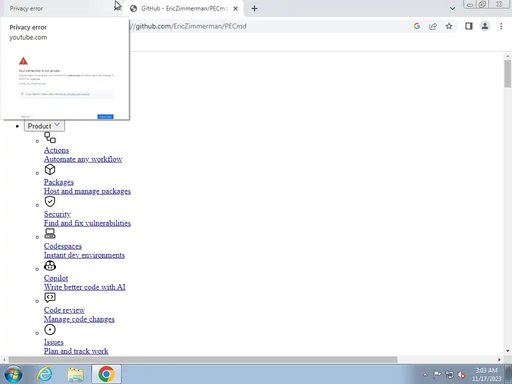Click the Issues circle icon
512x384 pixels.
tap(50, 329)
